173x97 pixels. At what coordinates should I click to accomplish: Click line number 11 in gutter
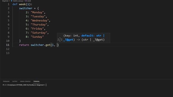coord(8,45)
